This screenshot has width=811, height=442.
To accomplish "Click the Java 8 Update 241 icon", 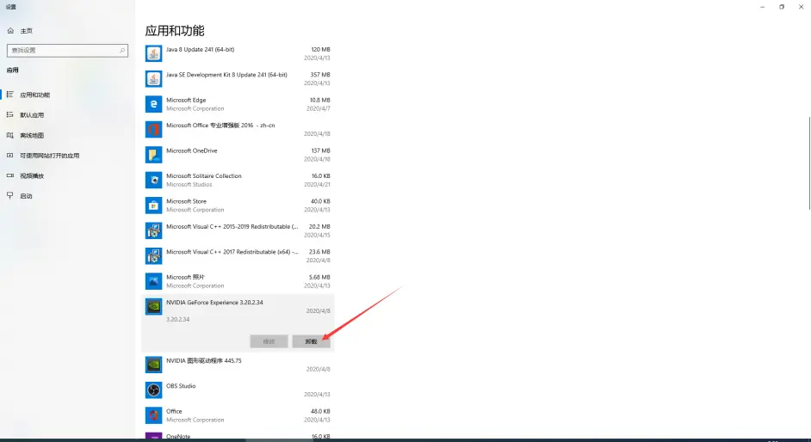I will coord(153,53).
